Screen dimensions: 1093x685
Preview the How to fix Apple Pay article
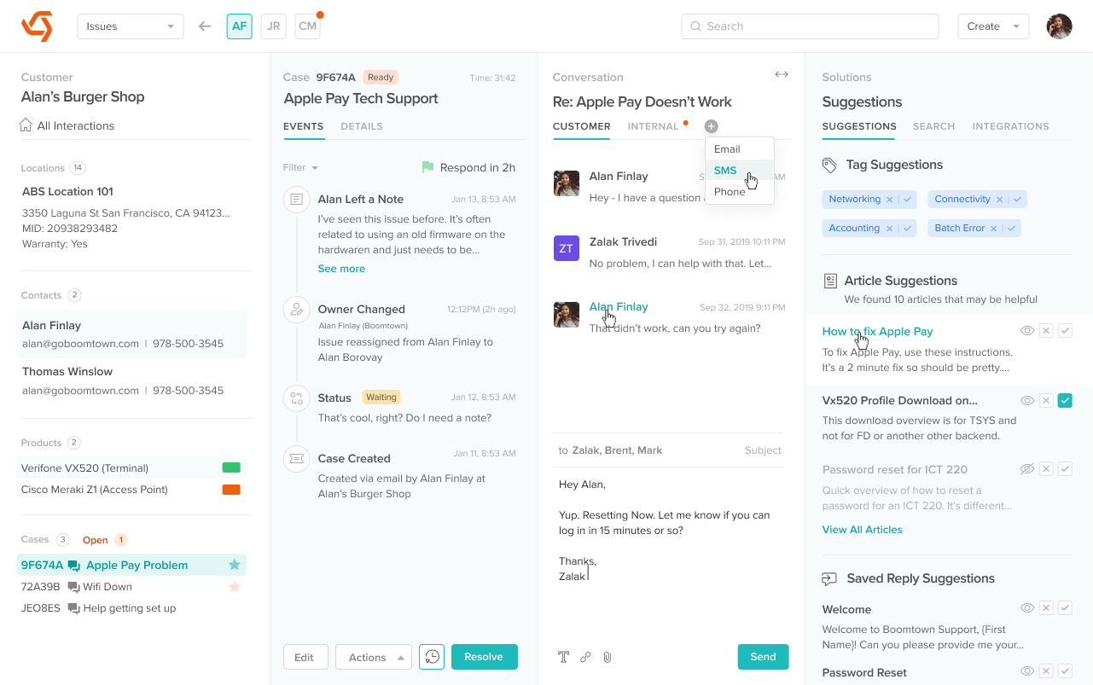(1027, 331)
